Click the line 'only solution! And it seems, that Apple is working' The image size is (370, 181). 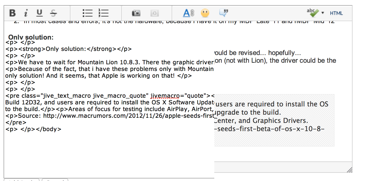pos(99,76)
